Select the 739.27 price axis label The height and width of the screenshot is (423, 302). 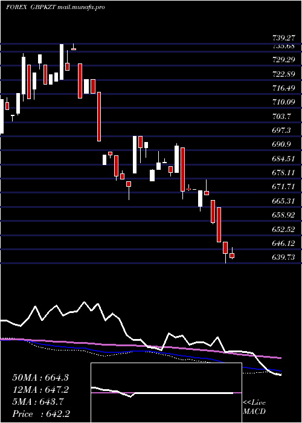(283, 38)
